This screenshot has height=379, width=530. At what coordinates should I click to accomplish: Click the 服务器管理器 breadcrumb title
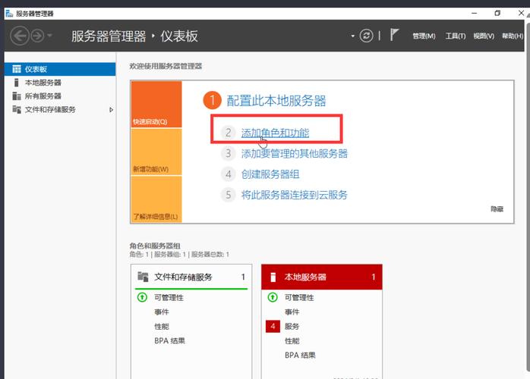tap(109, 36)
